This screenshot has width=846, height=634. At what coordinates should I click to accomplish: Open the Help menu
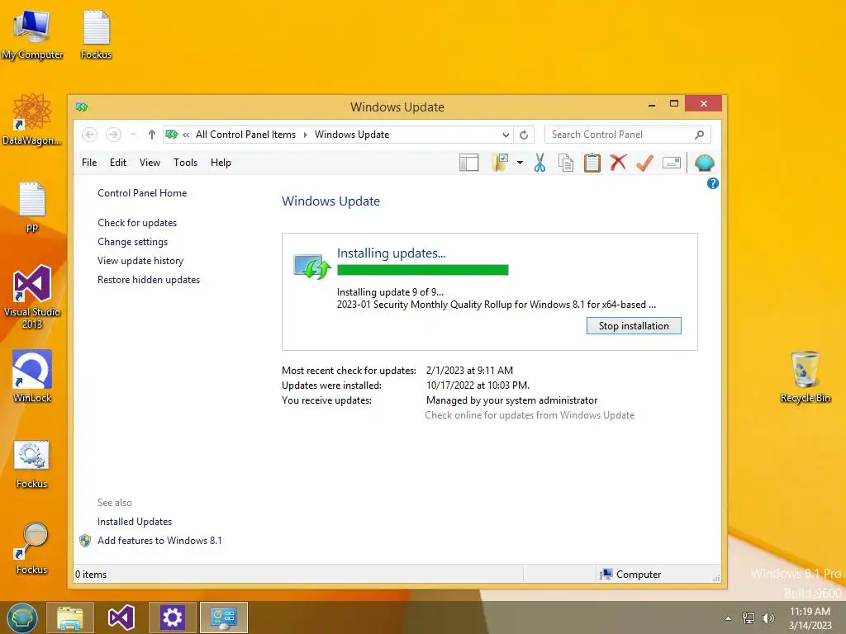pyautogui.click(x=221, y=163)
